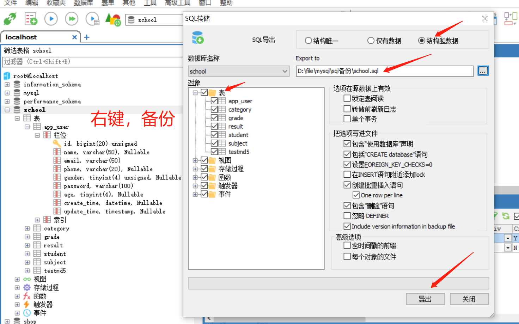
Task: Click the export progress bar
Action: pos(338,283)
